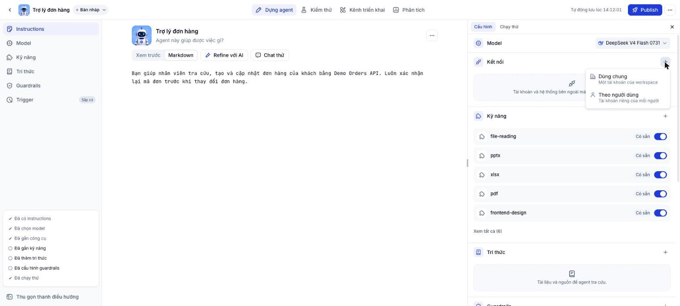
Task: Click the Model section icon in config panel
Action: [x=478, y=43]
